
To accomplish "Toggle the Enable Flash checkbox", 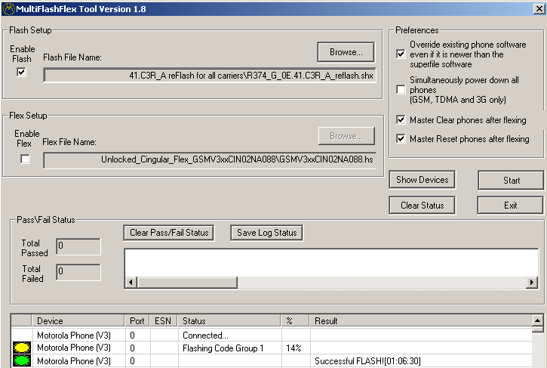I will (x=21, y=72).
